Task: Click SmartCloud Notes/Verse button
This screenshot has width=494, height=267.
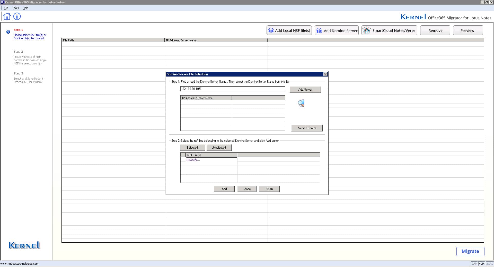Action: click(389, 30)
